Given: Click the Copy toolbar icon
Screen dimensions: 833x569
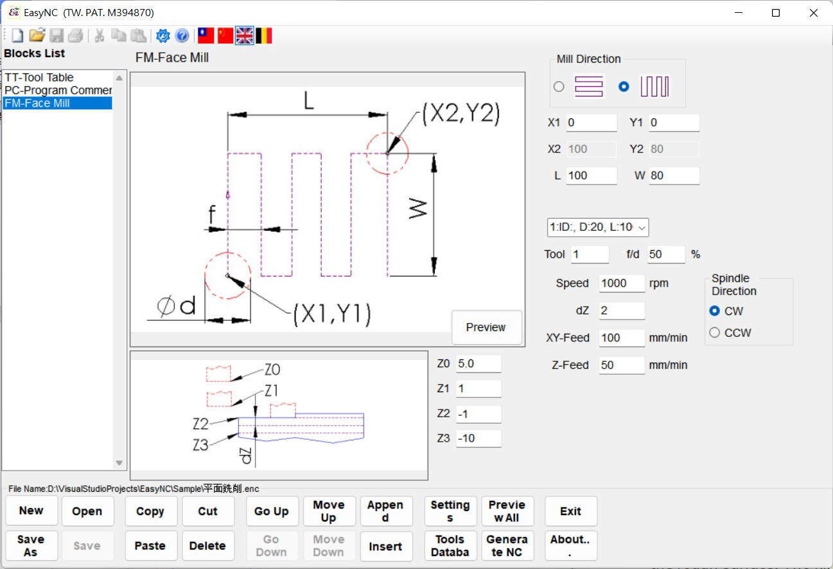Looking at the screenshot, I should tap(118, 35).
